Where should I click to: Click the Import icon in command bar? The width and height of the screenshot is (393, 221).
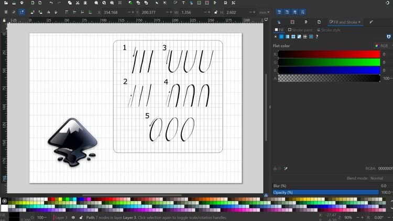pyautogui.click(x=32, y=3)
